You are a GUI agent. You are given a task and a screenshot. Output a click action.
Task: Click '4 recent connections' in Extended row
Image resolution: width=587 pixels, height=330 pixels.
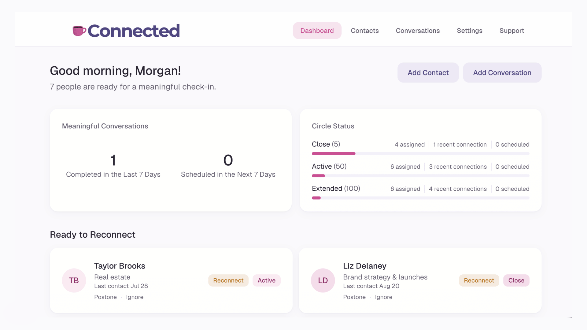tap(458, 189)
